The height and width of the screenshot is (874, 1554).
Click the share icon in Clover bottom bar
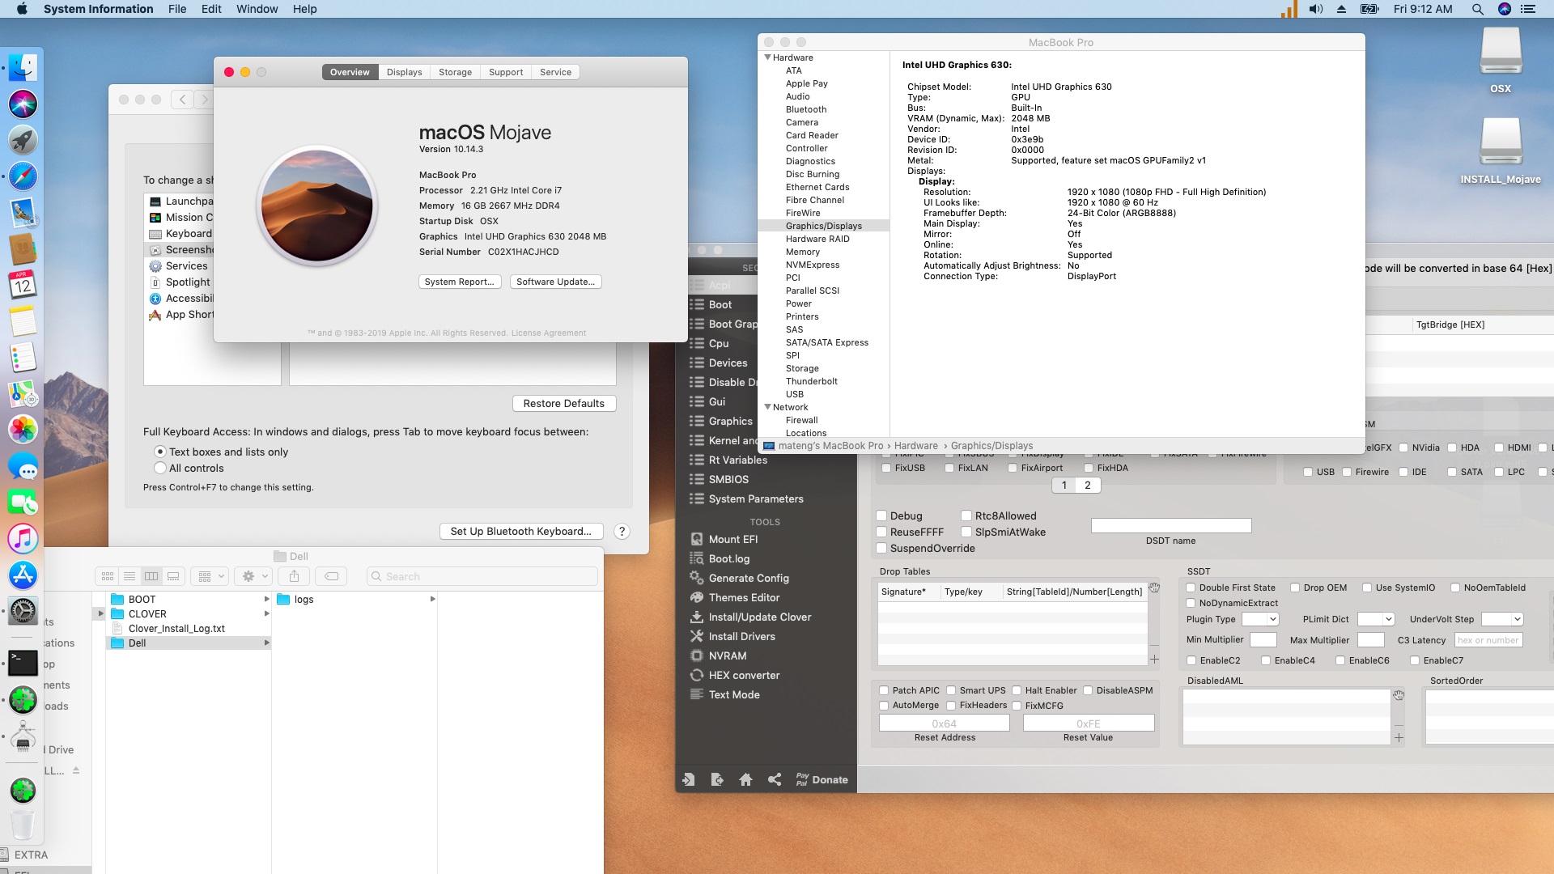click(x=775, y=779)
